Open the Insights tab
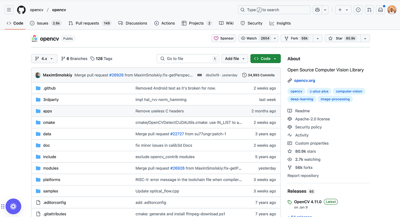Viewport: 400px width, 217px height. (280, 23)
